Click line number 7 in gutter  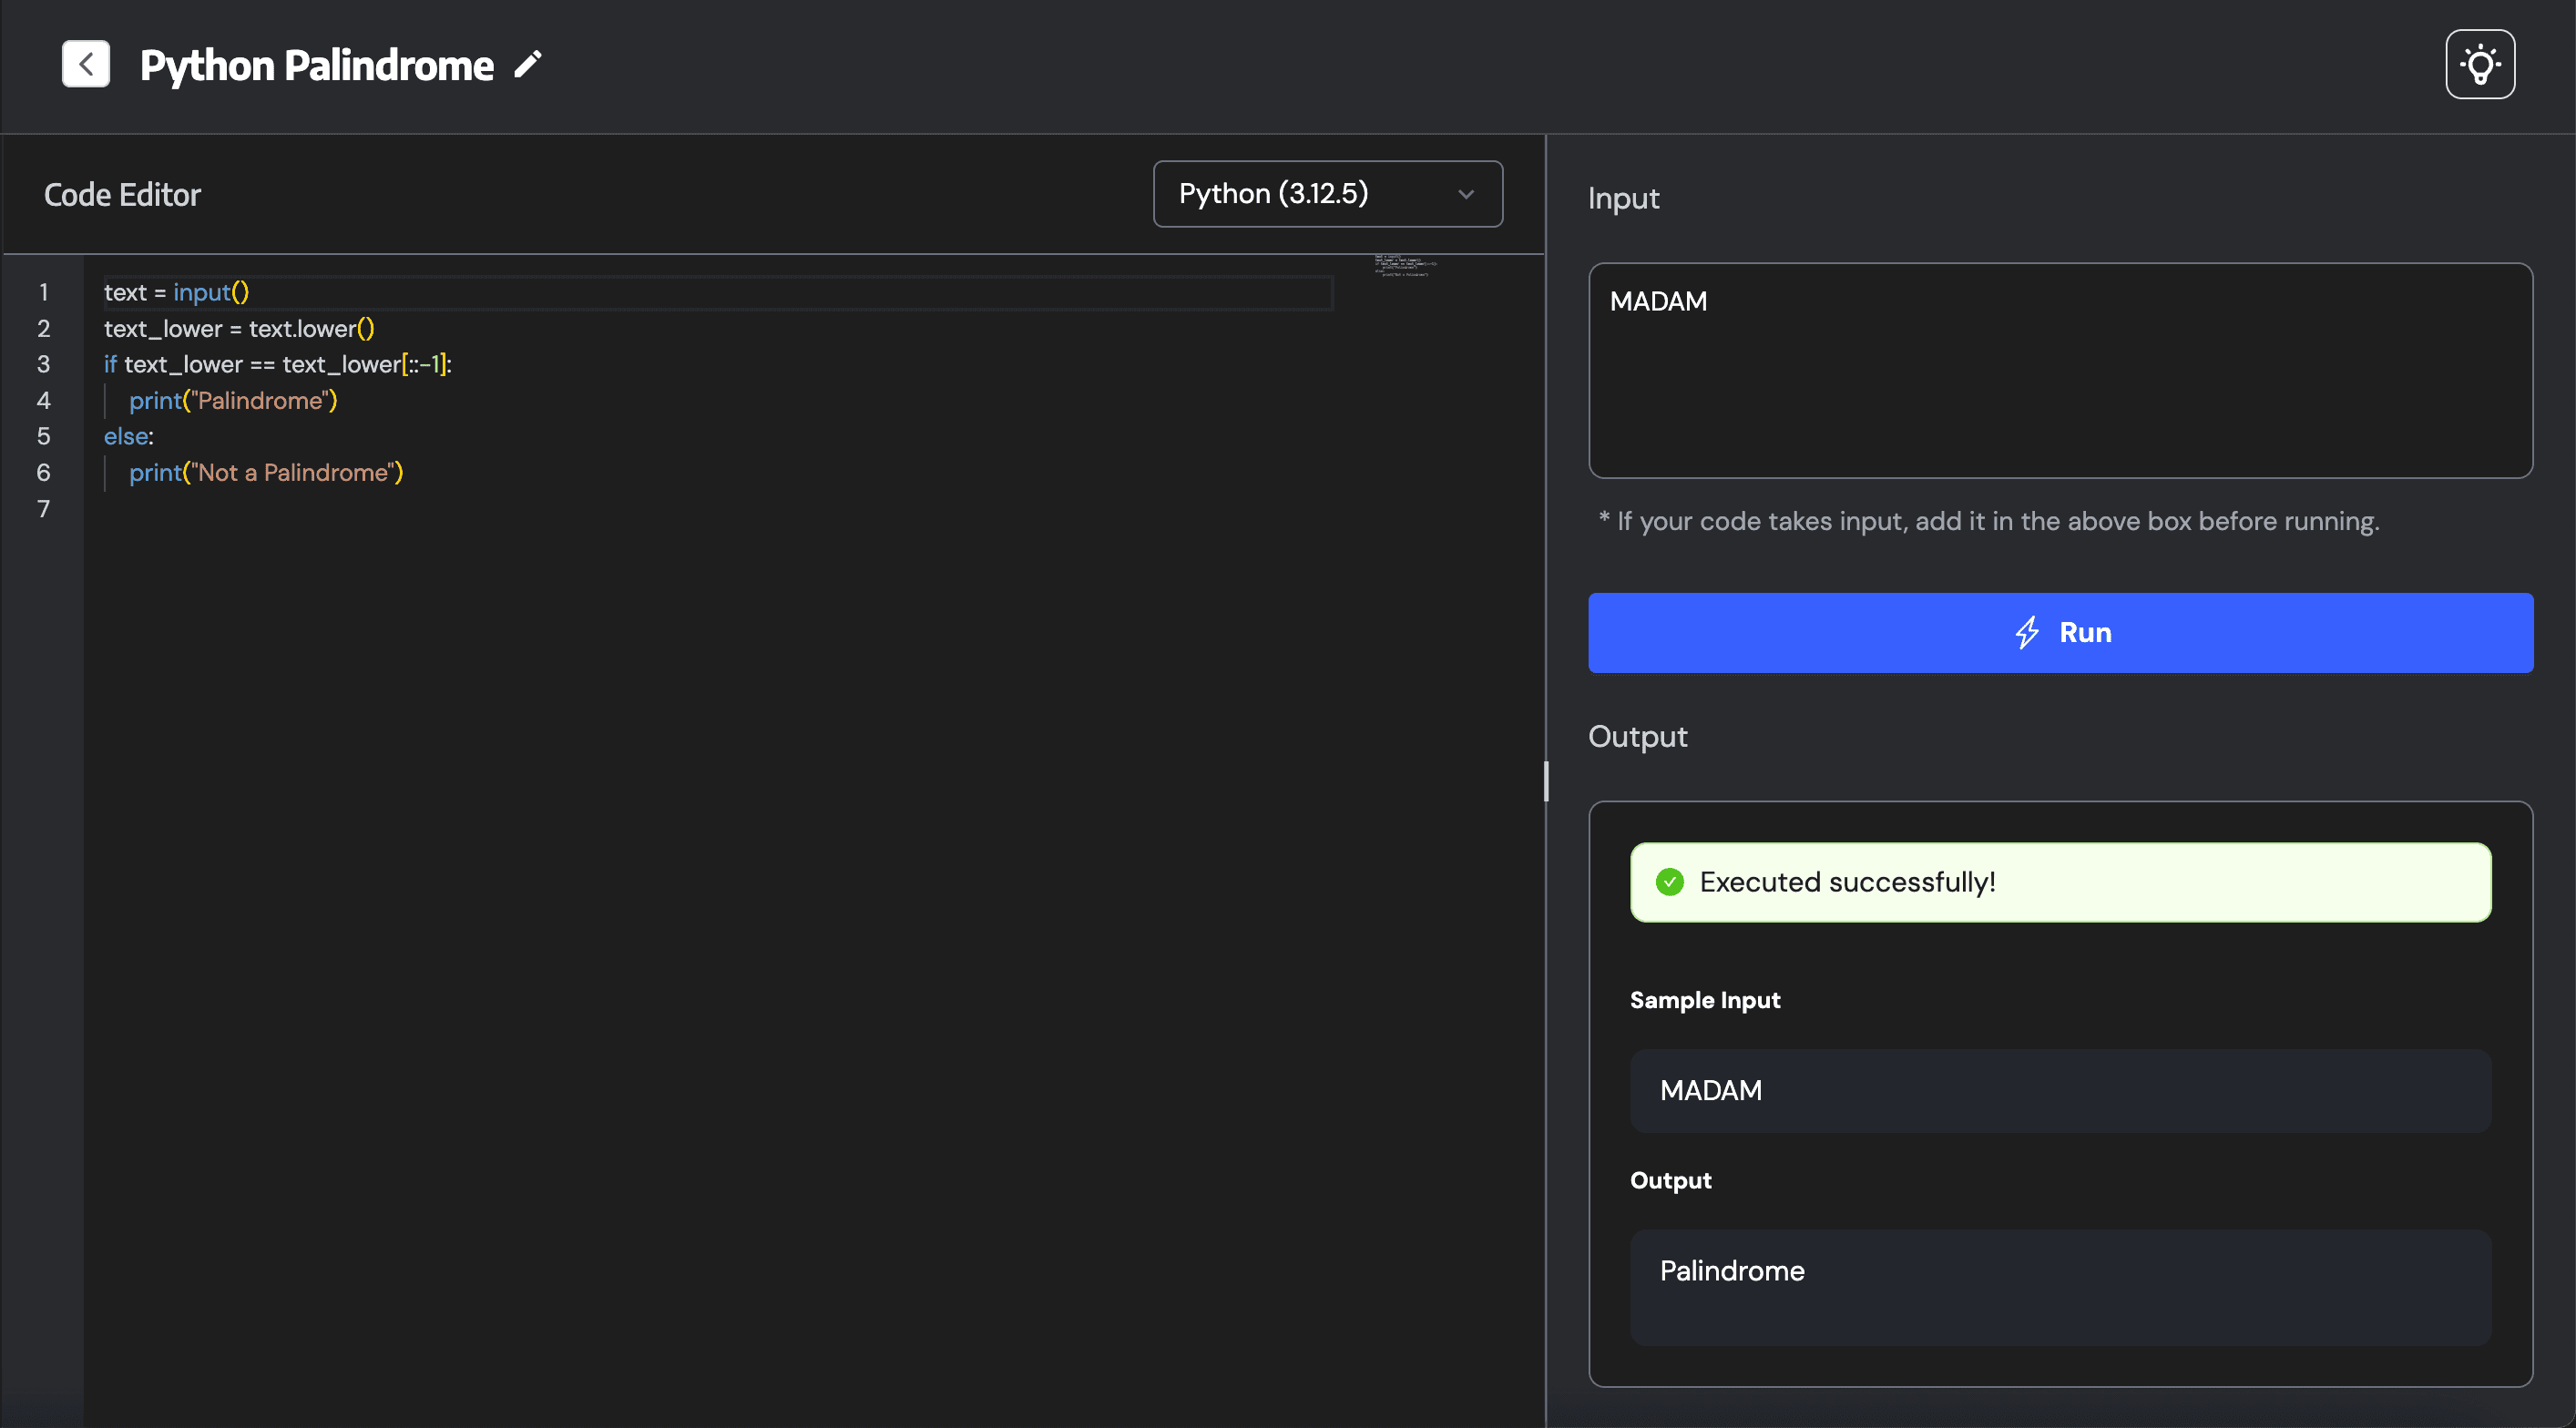44,509
